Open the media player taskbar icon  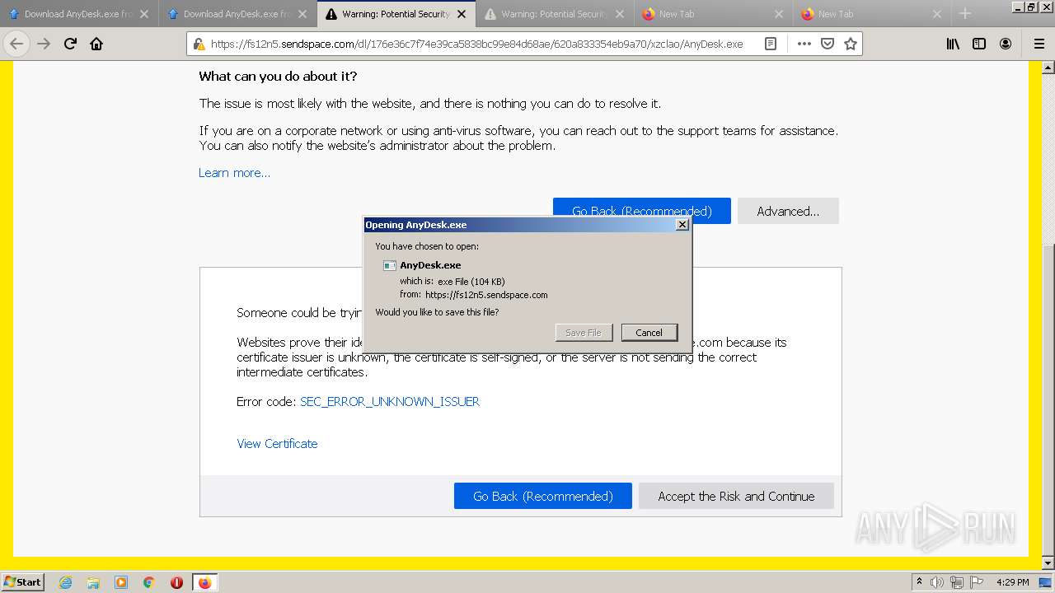tap(121, 582)
